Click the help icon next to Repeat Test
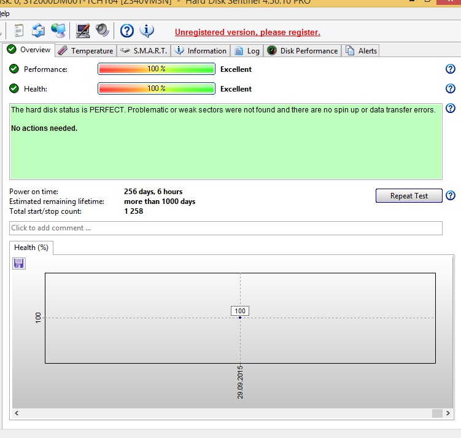 point(450,196)
